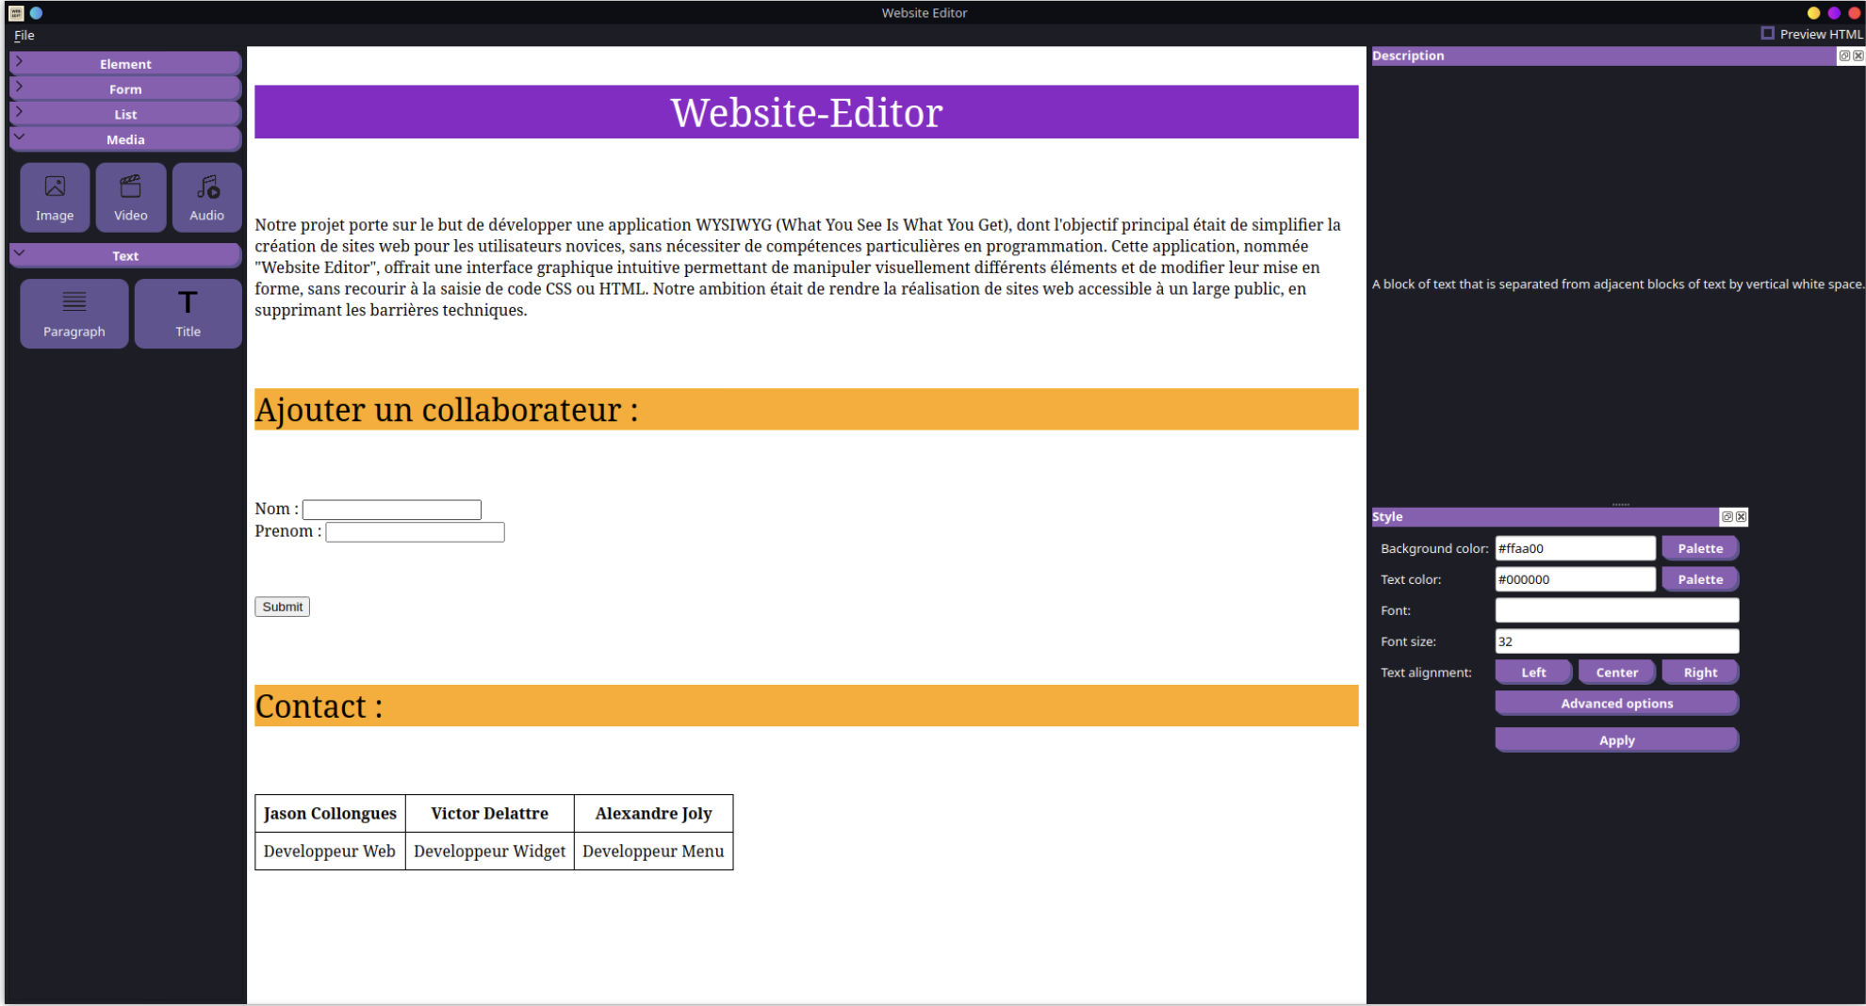Select the Audio media element
1866x1006 pixels.
coord(206,198)
